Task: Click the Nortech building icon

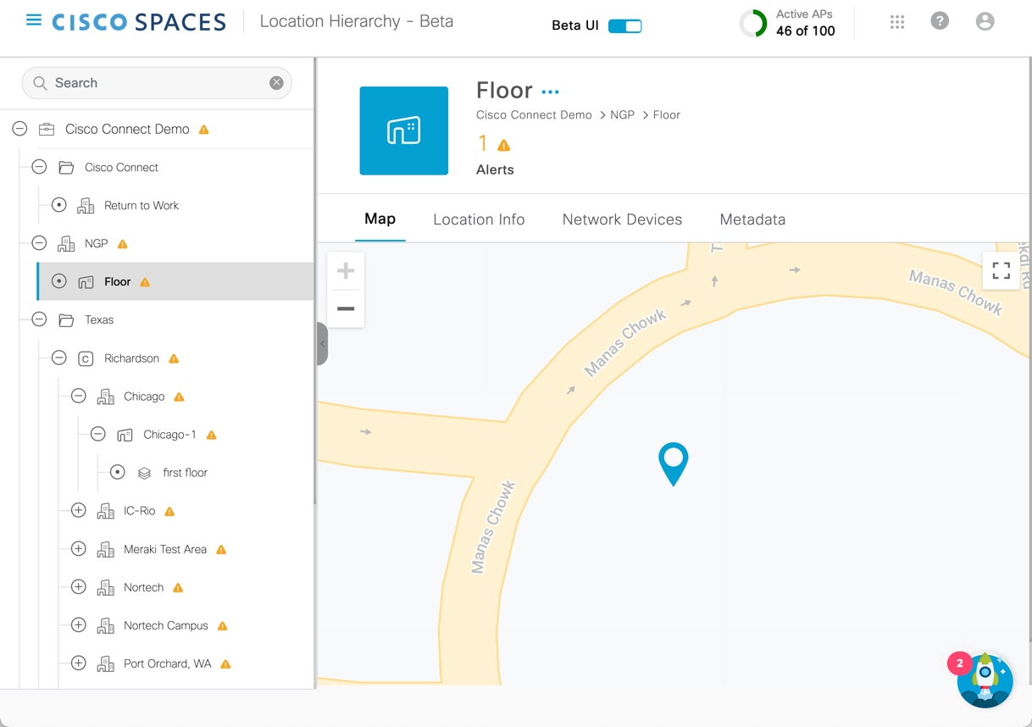Action: tap(105, 587)
